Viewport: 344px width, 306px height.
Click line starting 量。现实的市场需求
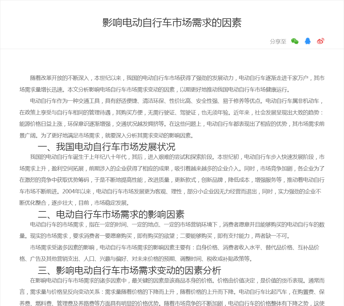click(x=155, y=236)
